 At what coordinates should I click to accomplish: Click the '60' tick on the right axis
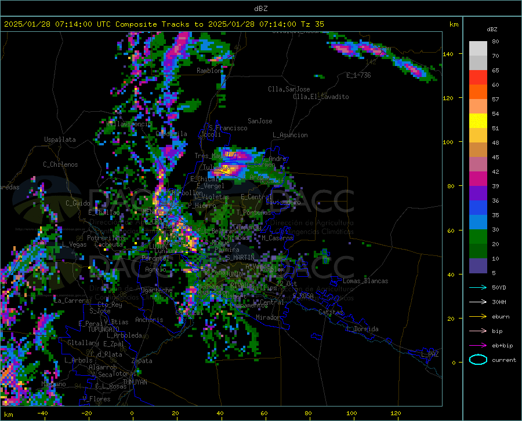point(451,230)
